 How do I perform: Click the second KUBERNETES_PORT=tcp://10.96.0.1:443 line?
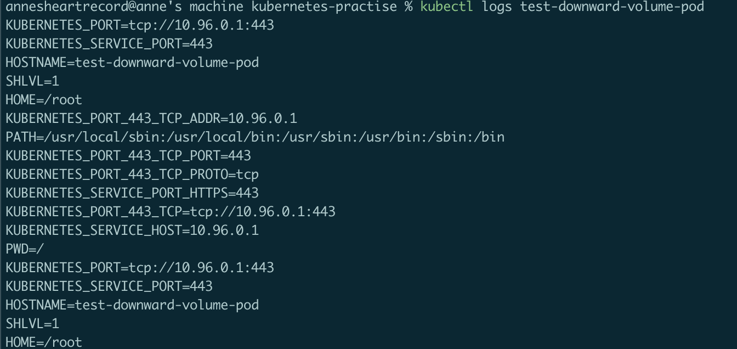pos(140,268)
